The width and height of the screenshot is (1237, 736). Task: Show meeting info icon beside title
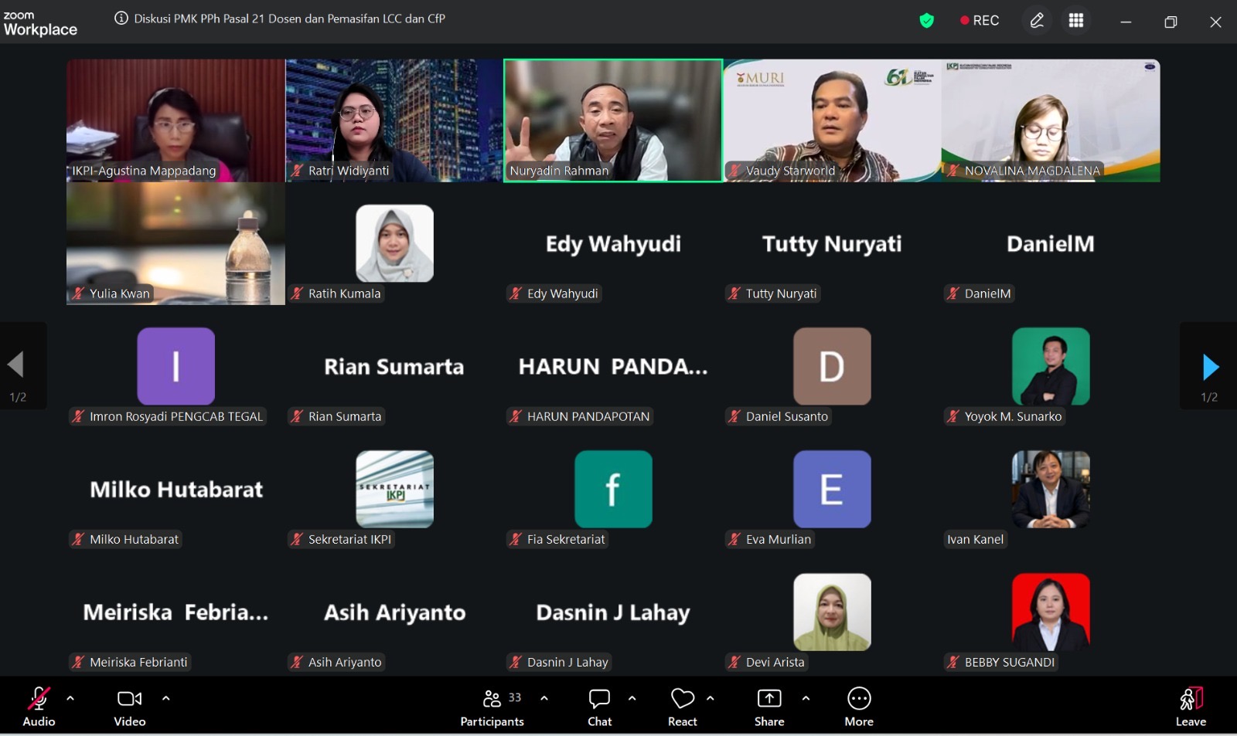pos(121,19)
